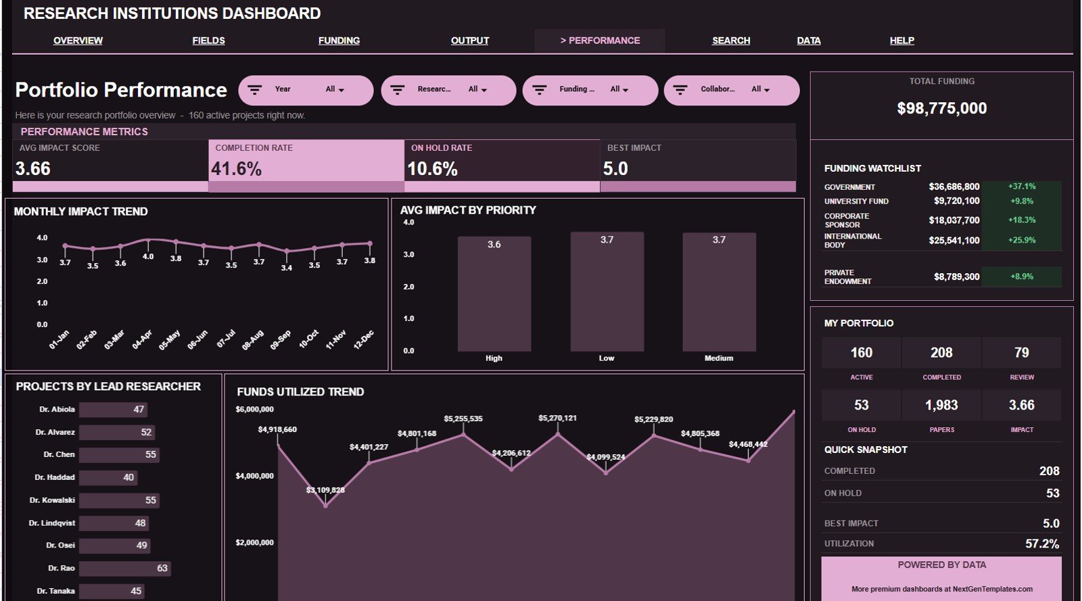The height and width of the screenshot is (601, 1082).
Task: Open the HELP link in navigation
Action: (x=902, y=41)
